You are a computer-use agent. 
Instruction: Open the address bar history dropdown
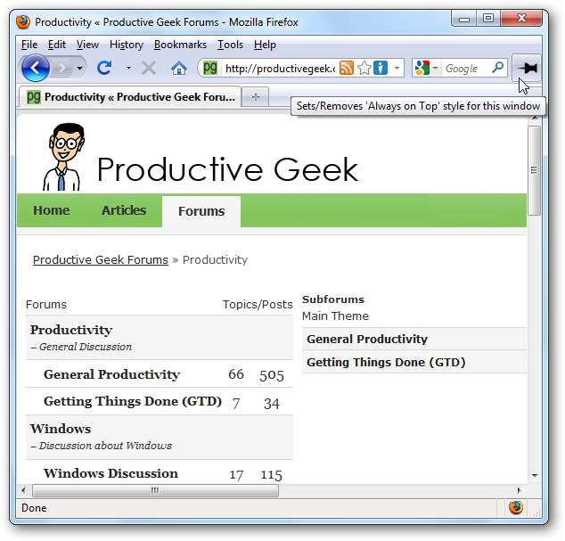pos(397,68)
